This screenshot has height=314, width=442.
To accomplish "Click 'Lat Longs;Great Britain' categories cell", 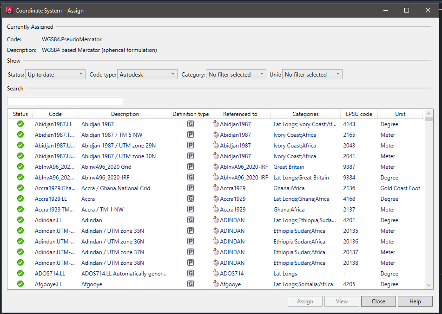I will [x=301, y=178].
